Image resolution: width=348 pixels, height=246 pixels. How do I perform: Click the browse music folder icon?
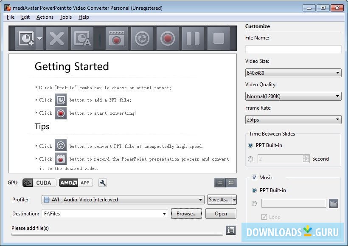pos(333,204)
